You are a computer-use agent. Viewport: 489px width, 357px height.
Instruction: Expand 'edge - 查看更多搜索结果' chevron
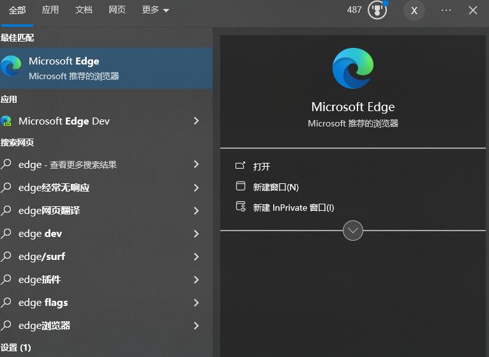196,164
